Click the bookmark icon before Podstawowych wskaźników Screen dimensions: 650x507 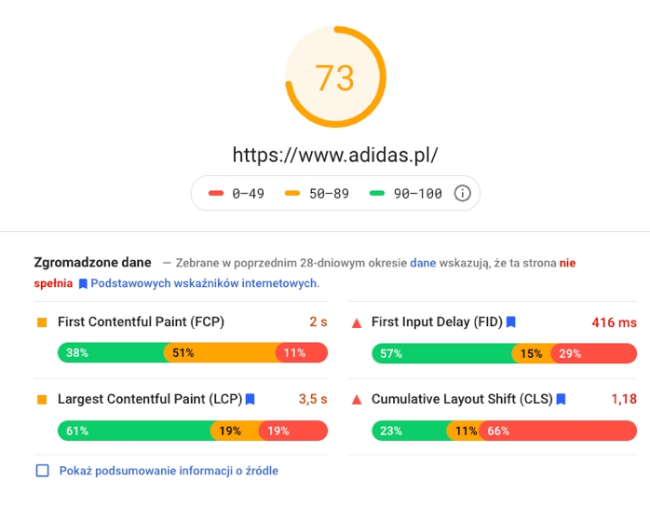pyautogui.click(x=83, y=283)
